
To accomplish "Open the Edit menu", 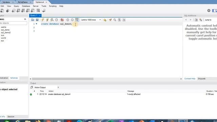I will [2, 6].
